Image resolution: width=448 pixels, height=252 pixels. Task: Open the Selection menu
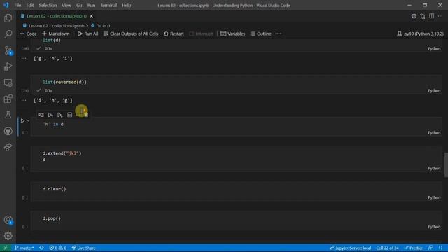48,6
